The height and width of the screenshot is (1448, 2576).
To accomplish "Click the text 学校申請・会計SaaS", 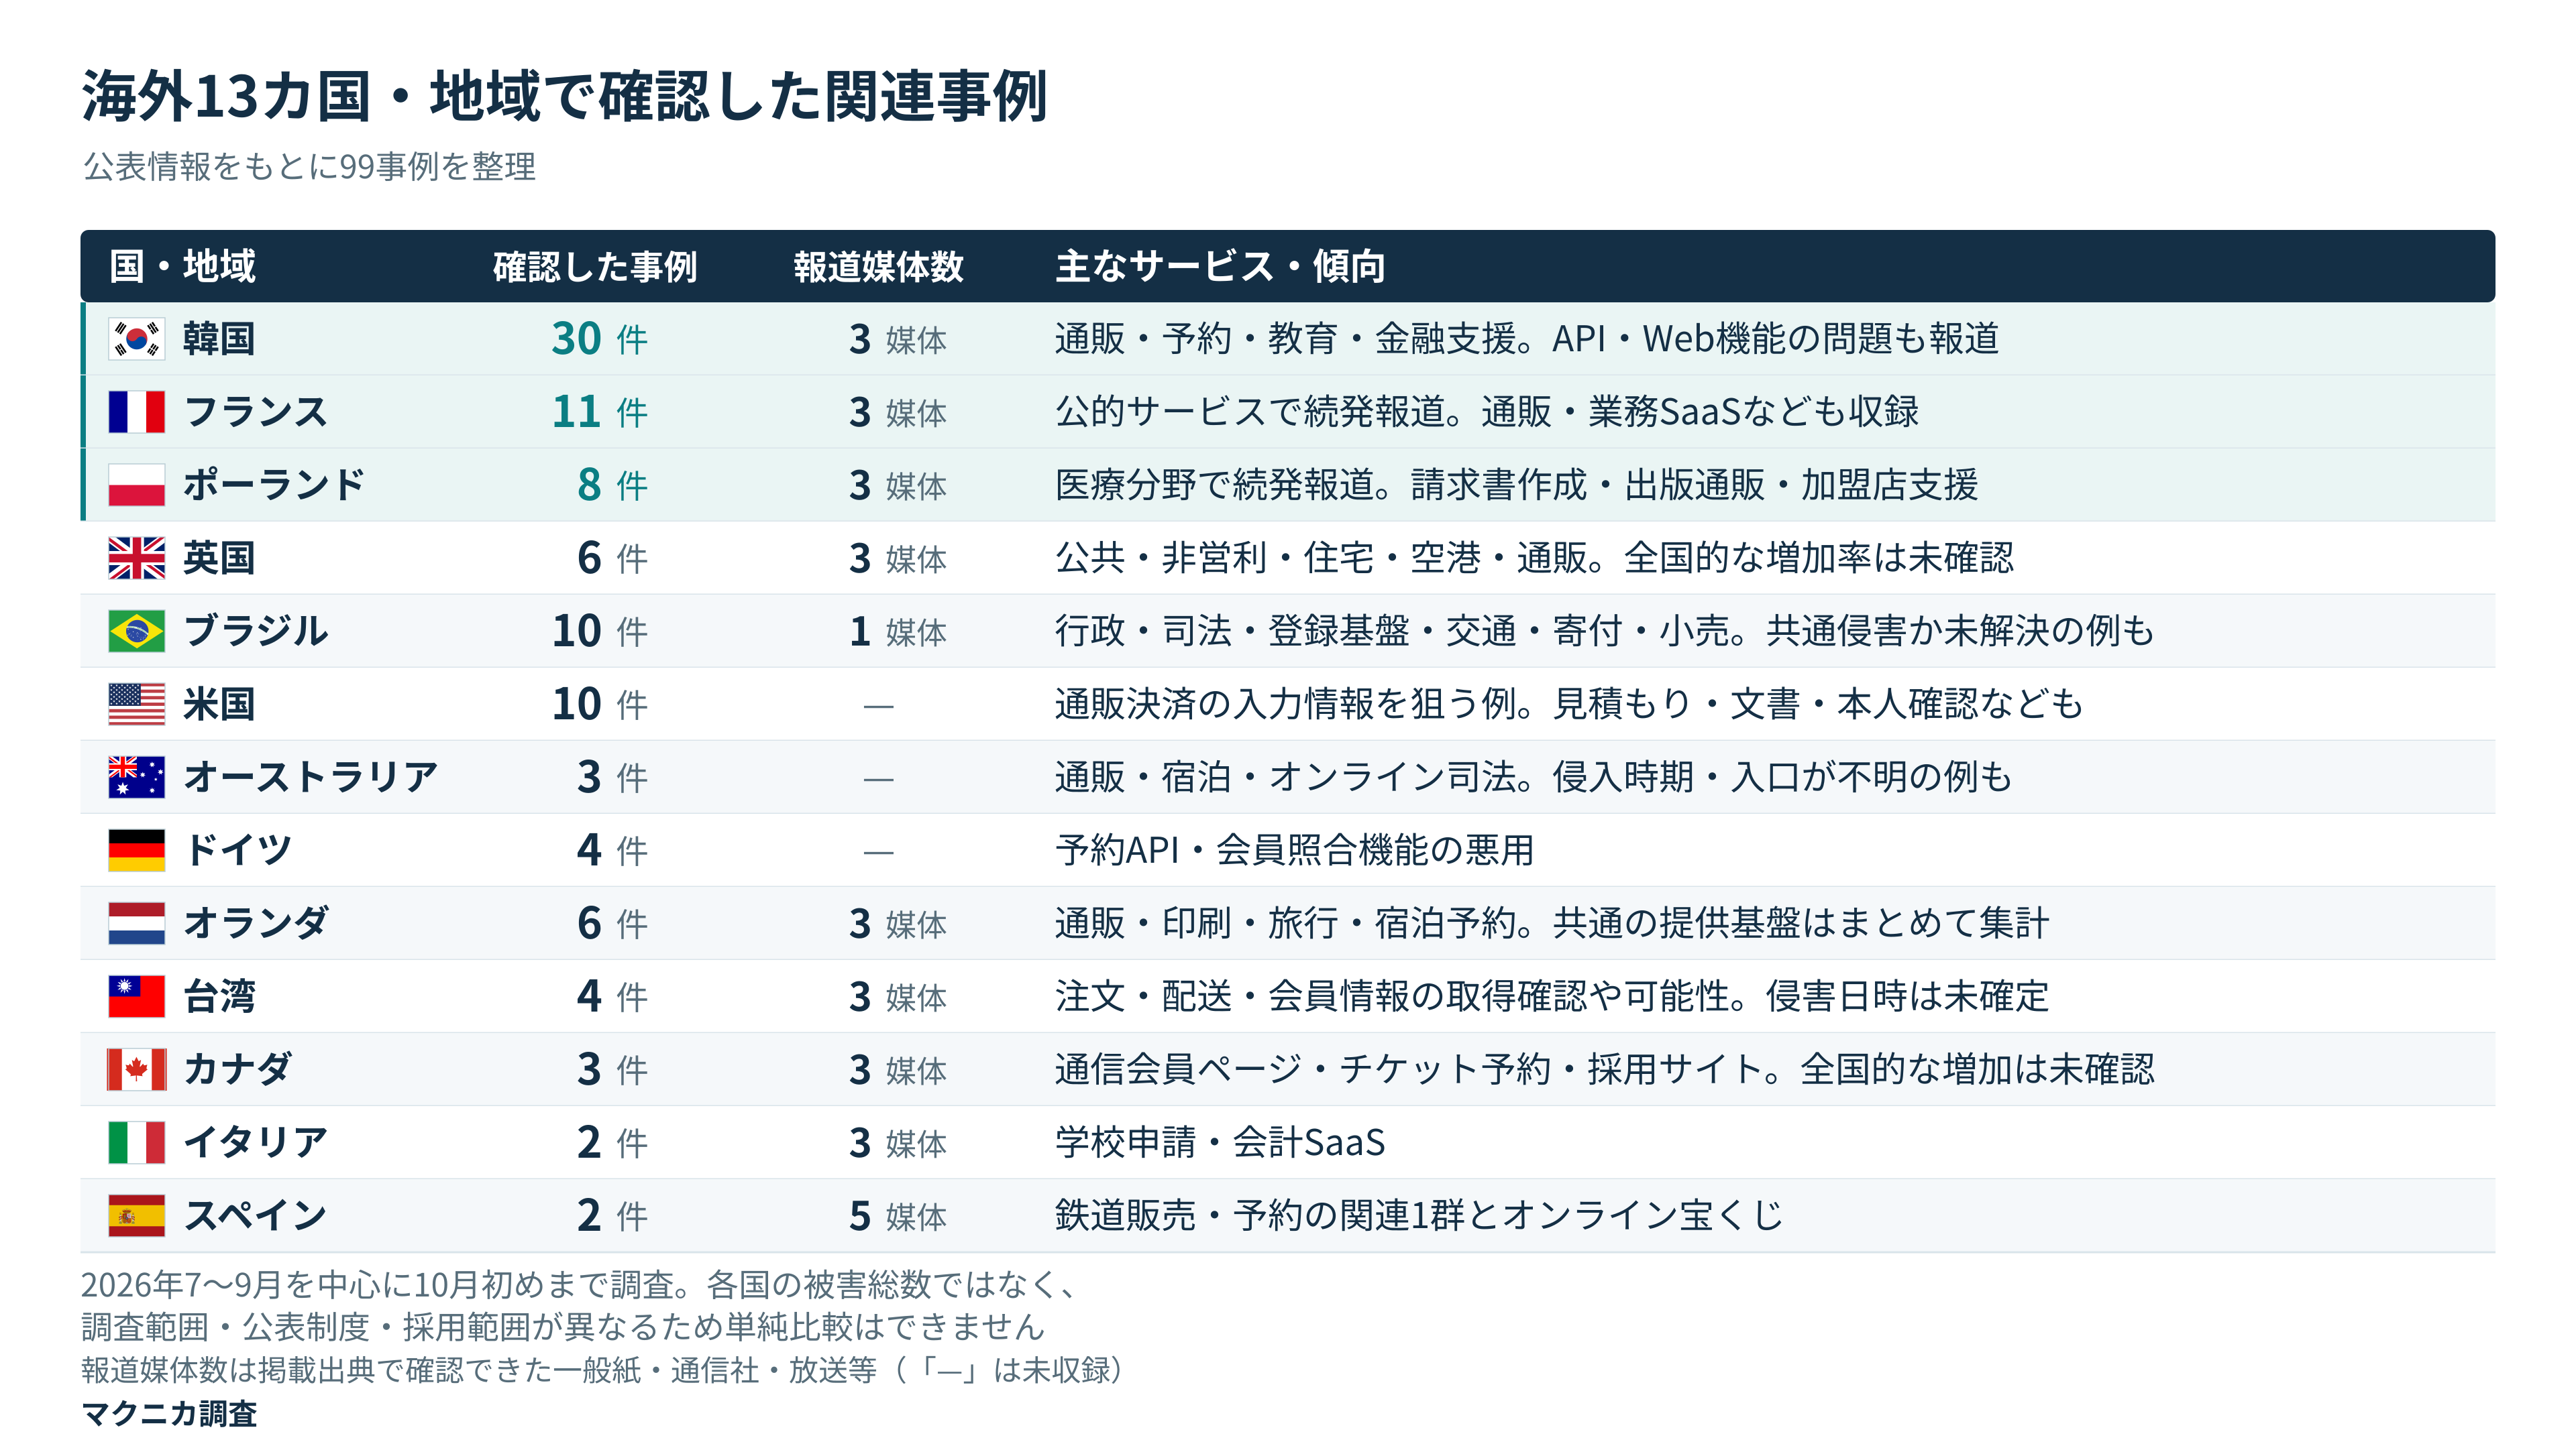I will coord(1220,1141).
